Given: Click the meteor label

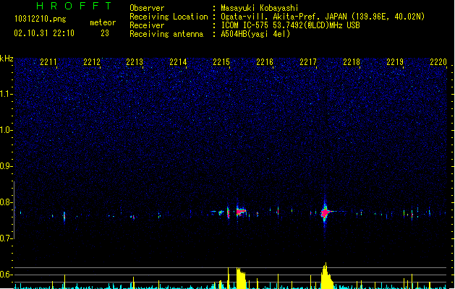Looking at the screenshot, I should (x=103, y=22).
